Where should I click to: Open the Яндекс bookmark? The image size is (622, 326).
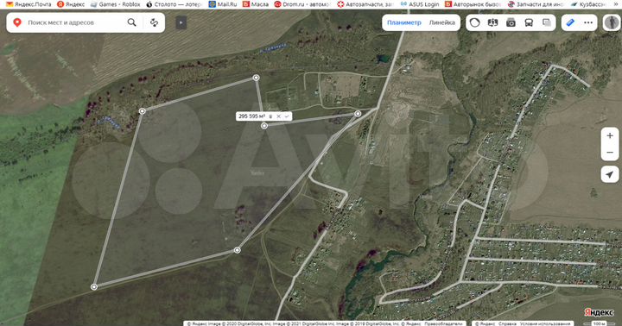(x=71, y=4)
